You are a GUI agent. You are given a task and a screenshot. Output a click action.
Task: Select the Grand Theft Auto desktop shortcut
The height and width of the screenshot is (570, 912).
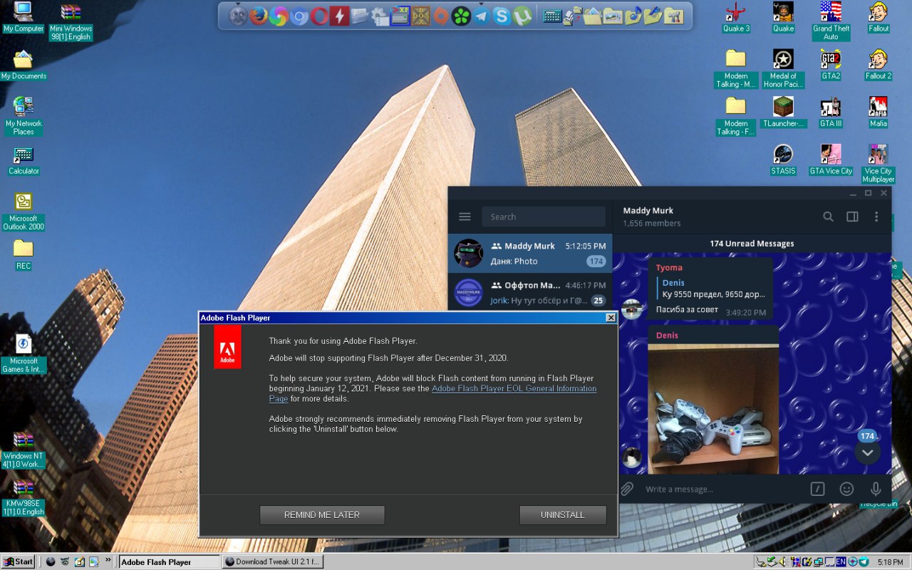[x=831, y=21]
